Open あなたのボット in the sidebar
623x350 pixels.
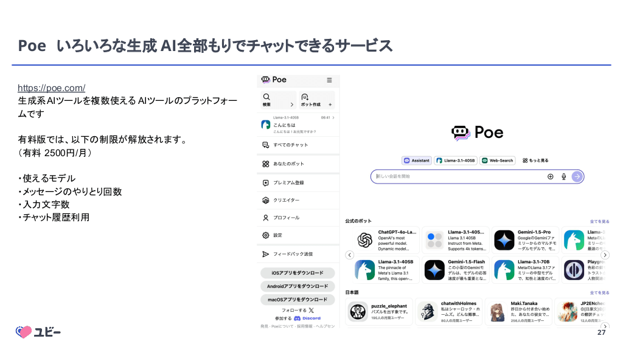288,164
